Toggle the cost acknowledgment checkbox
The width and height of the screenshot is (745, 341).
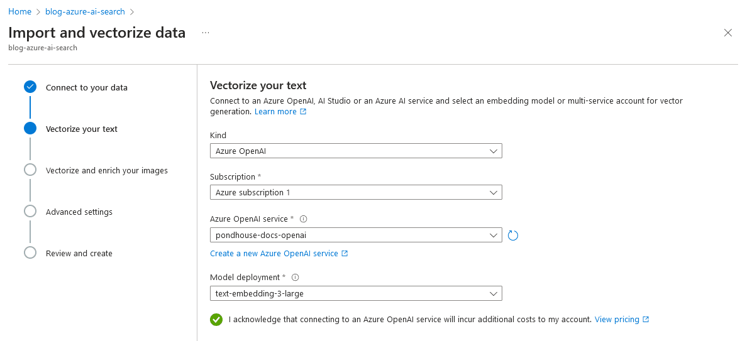[x=216, y=320]
